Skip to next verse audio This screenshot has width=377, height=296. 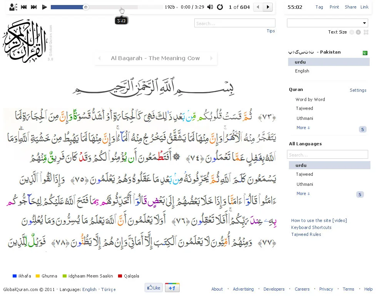tap(34, 7)
